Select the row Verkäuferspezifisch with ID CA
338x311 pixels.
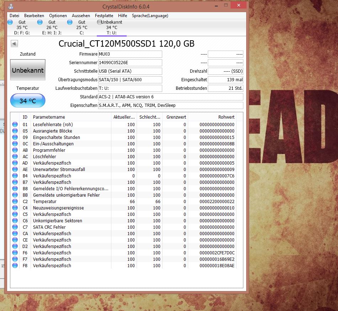(x=124, y=234)
